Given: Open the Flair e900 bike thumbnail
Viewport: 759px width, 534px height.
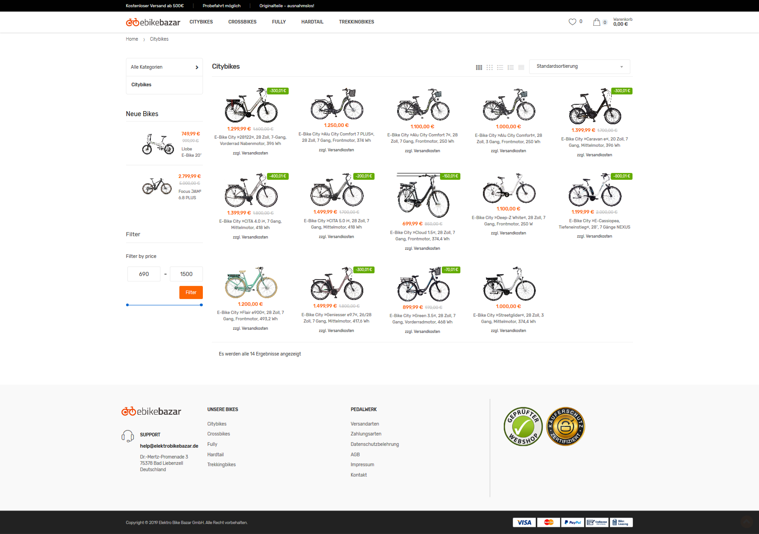Looking at the screenshot, I should pyautogui.click(x=251, y=282).
